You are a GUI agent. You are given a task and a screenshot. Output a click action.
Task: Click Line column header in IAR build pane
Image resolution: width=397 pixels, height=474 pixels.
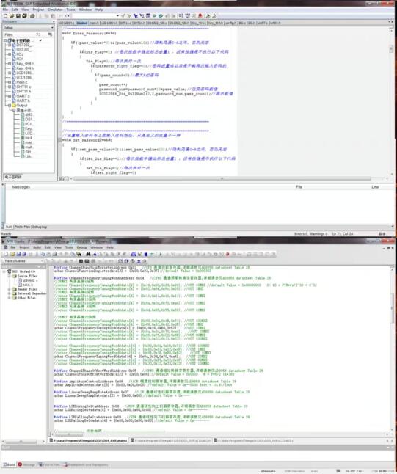[x=375, y=187]
